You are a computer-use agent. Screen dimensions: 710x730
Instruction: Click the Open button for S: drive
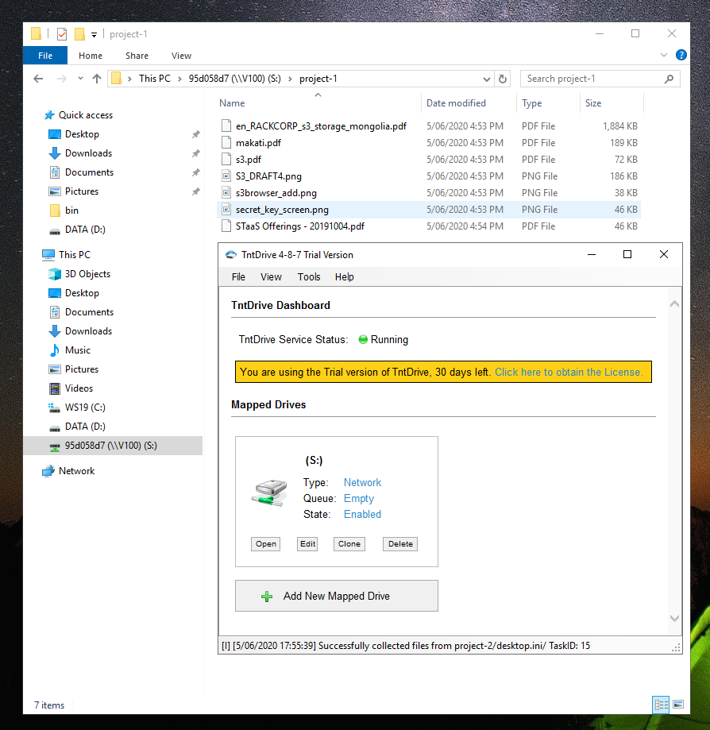pos(266,544)
